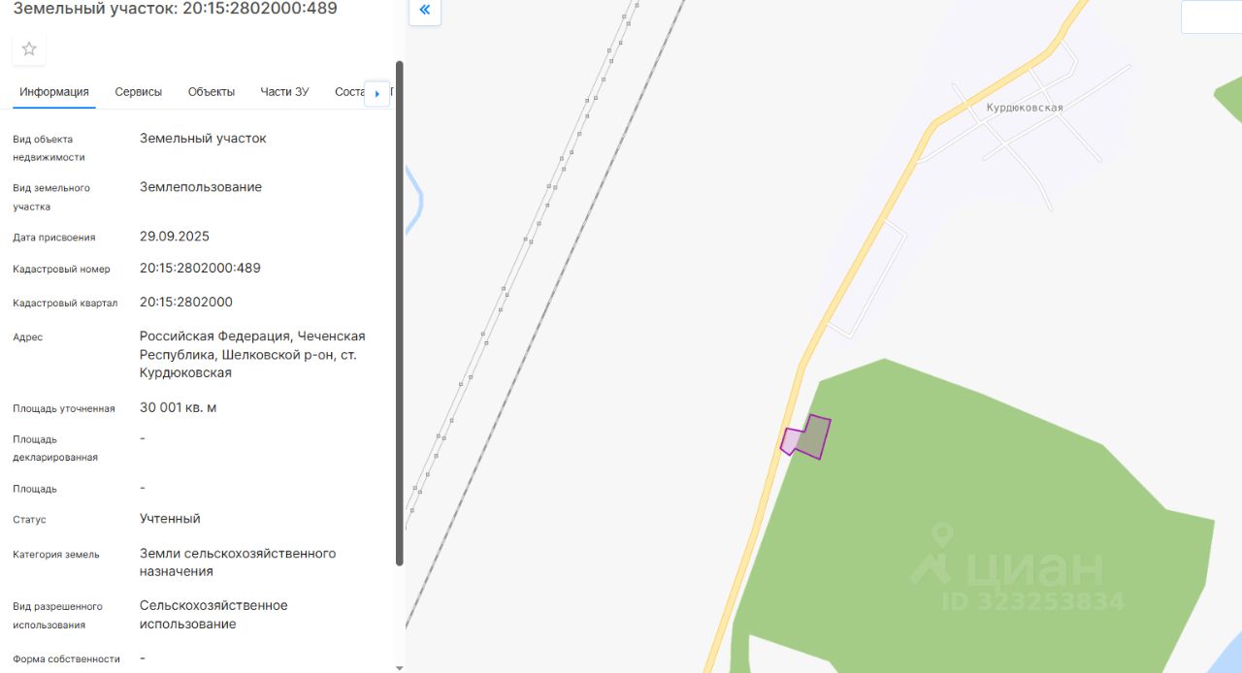Click cadastral number value 20:15:2802000:489

click(x=200, y=268)
